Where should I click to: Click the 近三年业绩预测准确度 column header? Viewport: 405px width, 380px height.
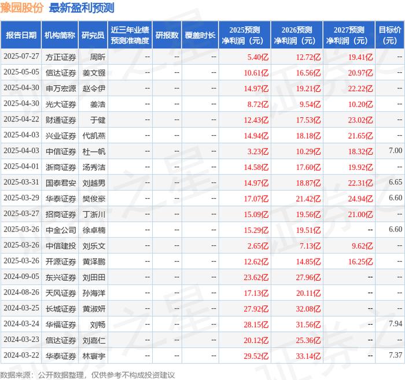click(130, 35)
